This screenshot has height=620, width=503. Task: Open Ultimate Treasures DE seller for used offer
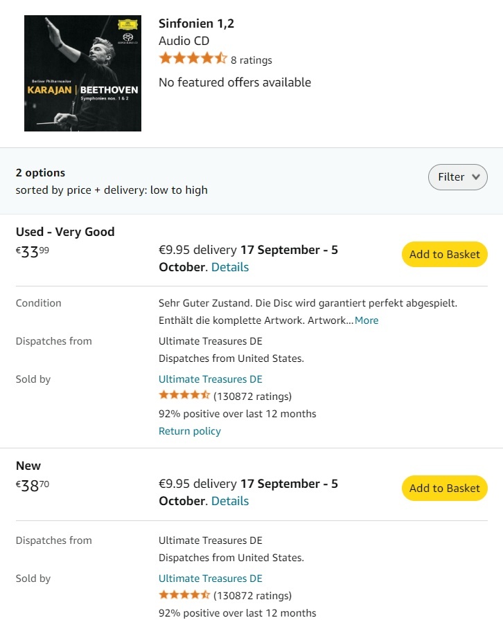tap(211, 379)
